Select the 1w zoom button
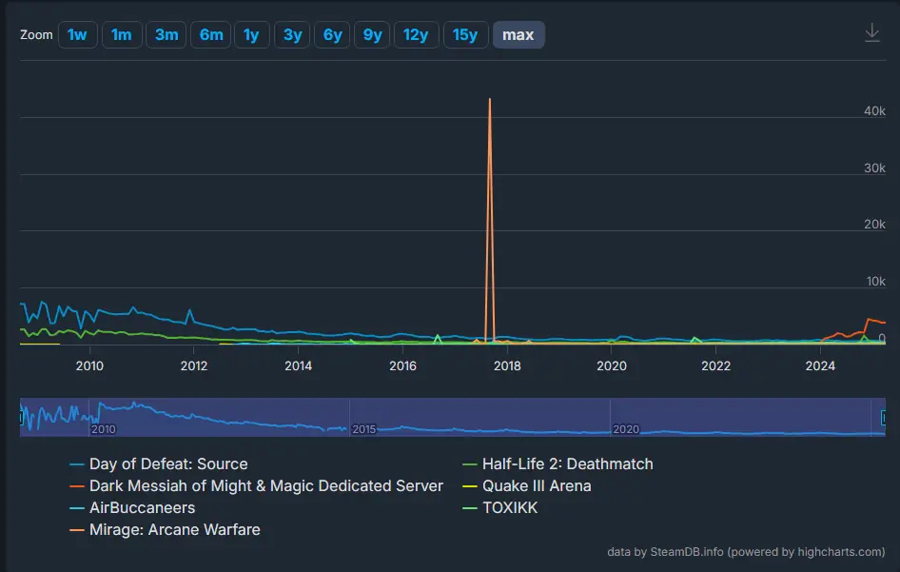900x572 pixels. [77, 34]
